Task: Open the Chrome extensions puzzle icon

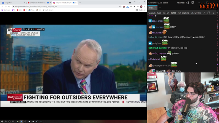Action: pos(134,6)
